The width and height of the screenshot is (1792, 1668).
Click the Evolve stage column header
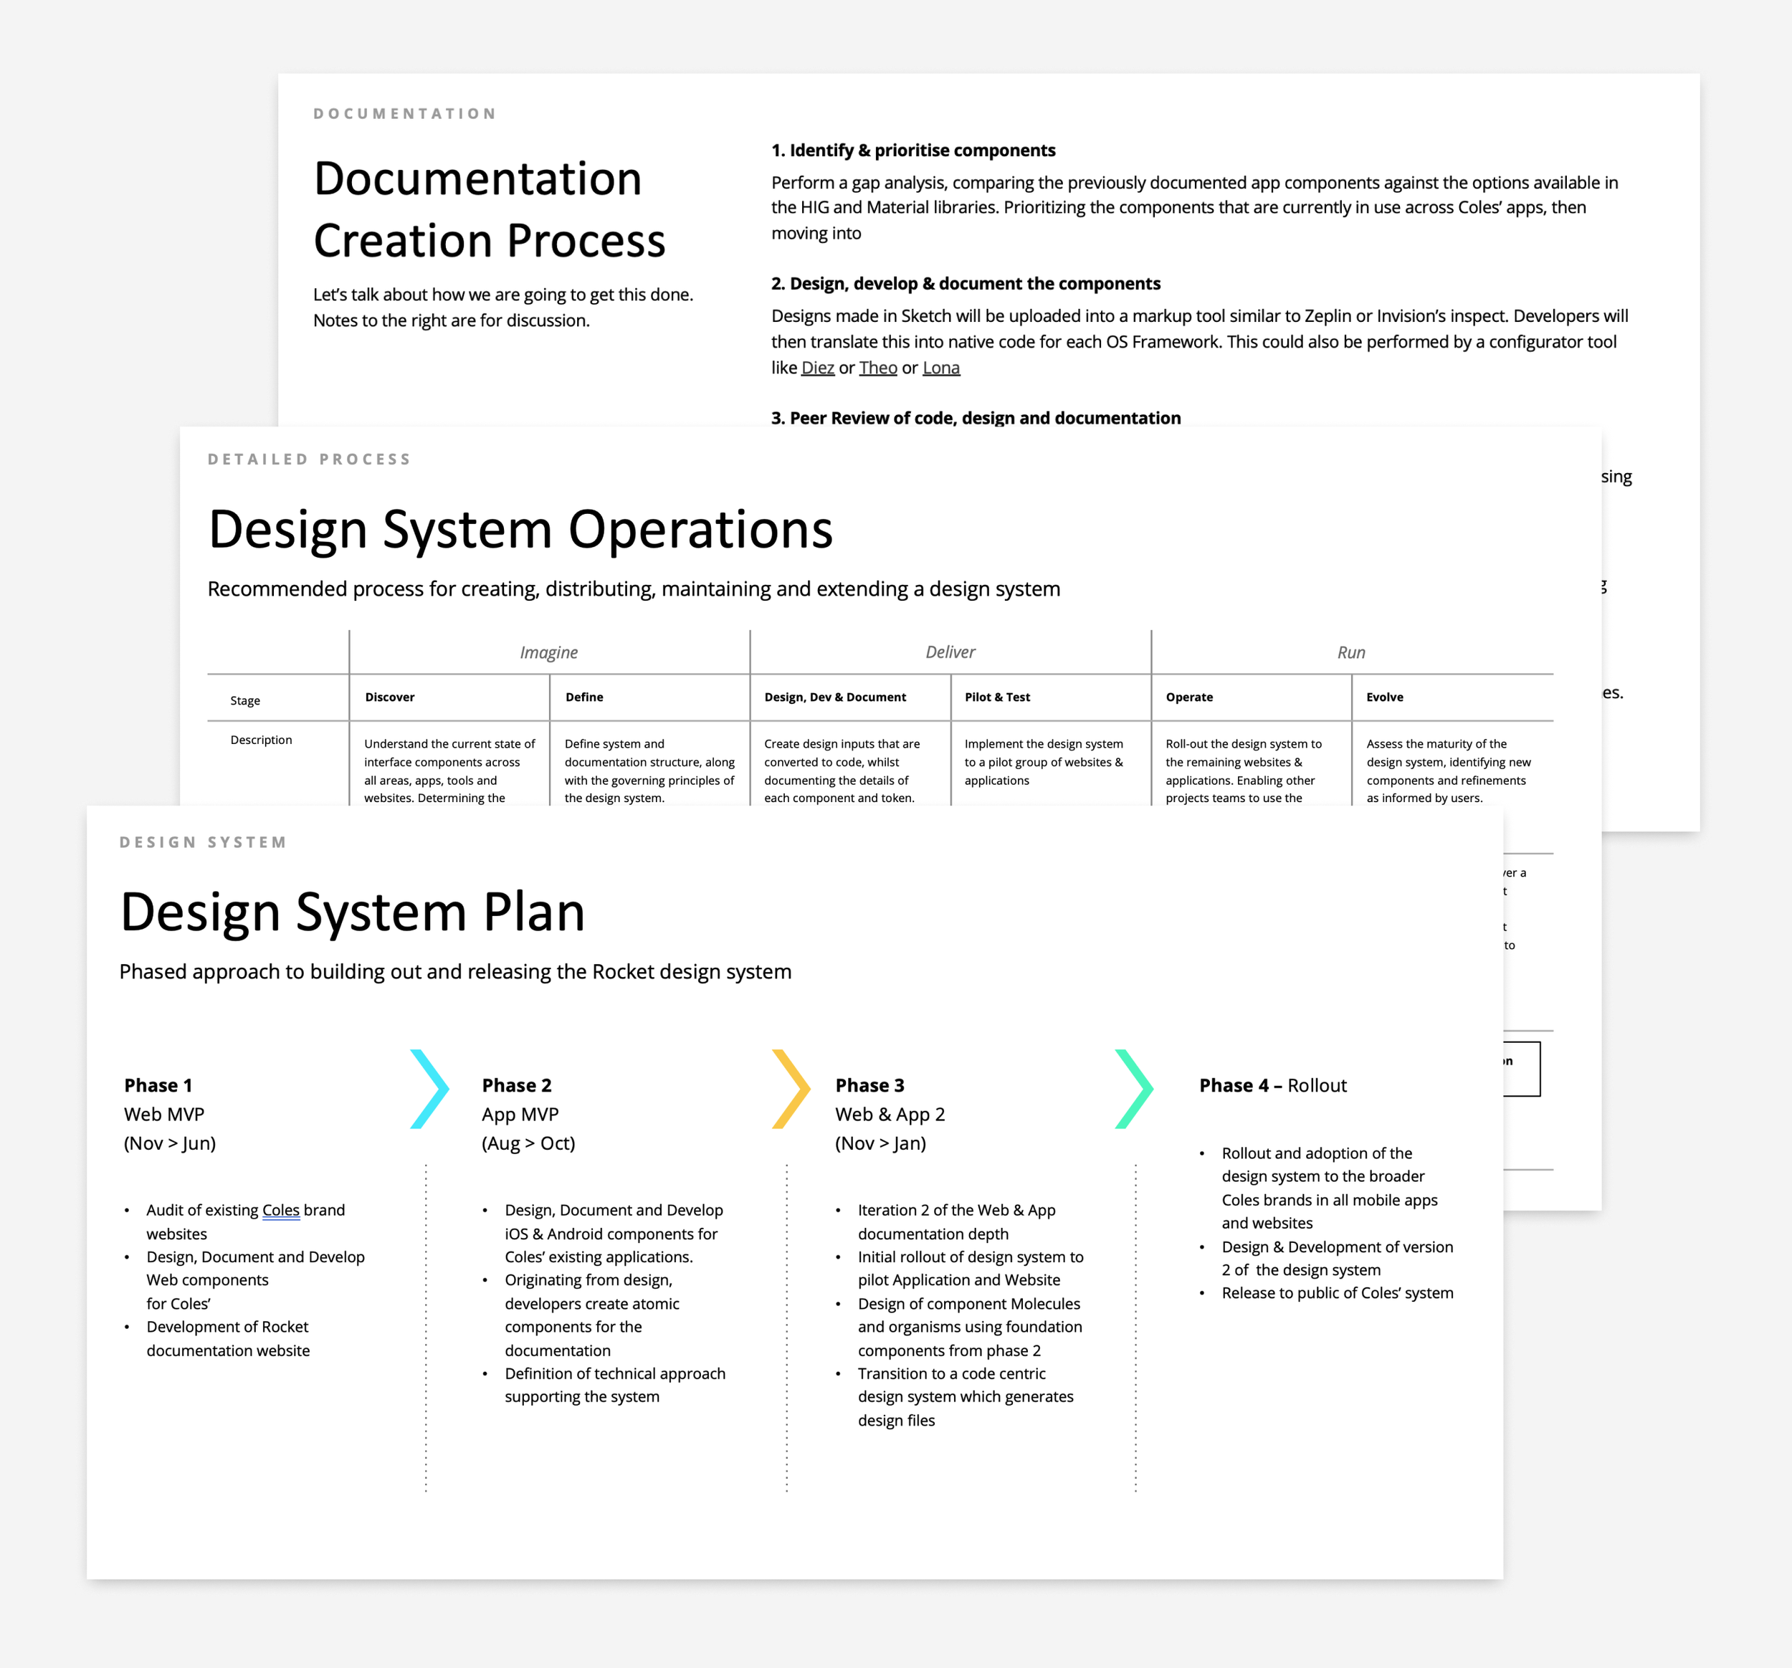[x=1385, y=697]
